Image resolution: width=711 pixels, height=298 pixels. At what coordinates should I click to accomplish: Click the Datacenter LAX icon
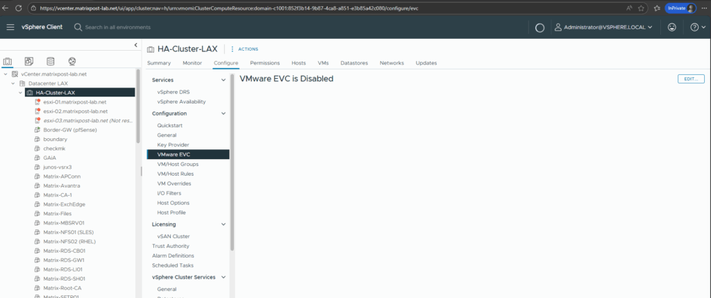(22, 83)
